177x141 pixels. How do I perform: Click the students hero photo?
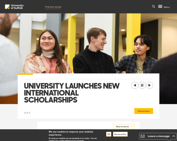[88, 43]
